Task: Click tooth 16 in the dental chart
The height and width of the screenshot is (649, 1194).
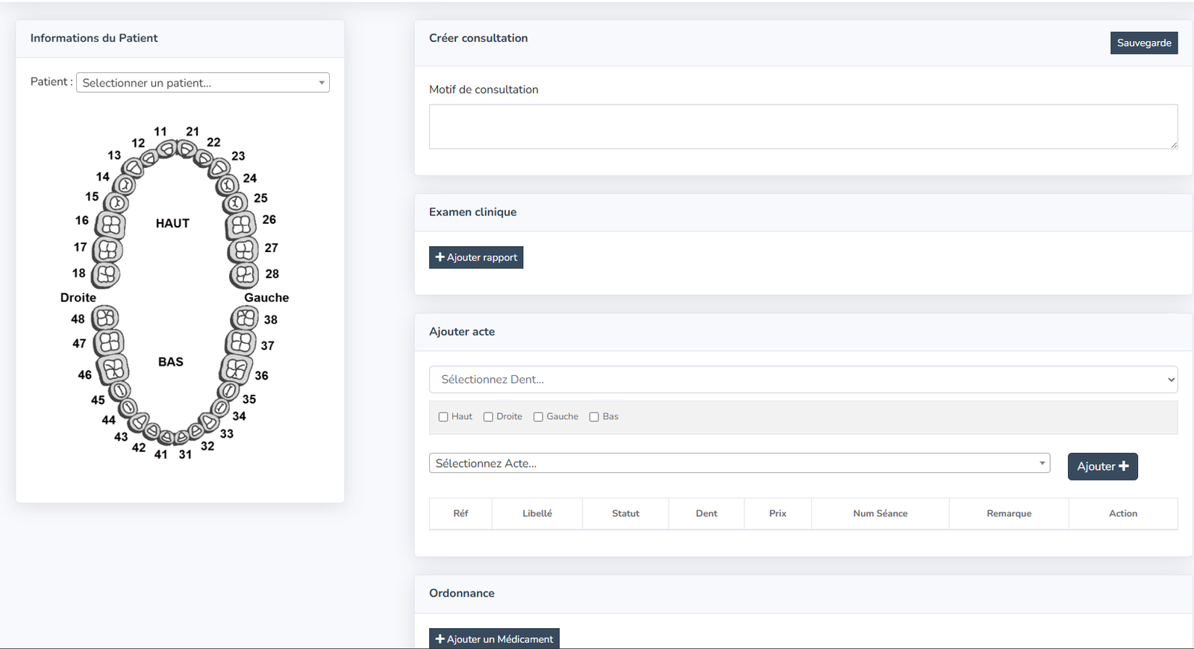Action: point(110,225)
